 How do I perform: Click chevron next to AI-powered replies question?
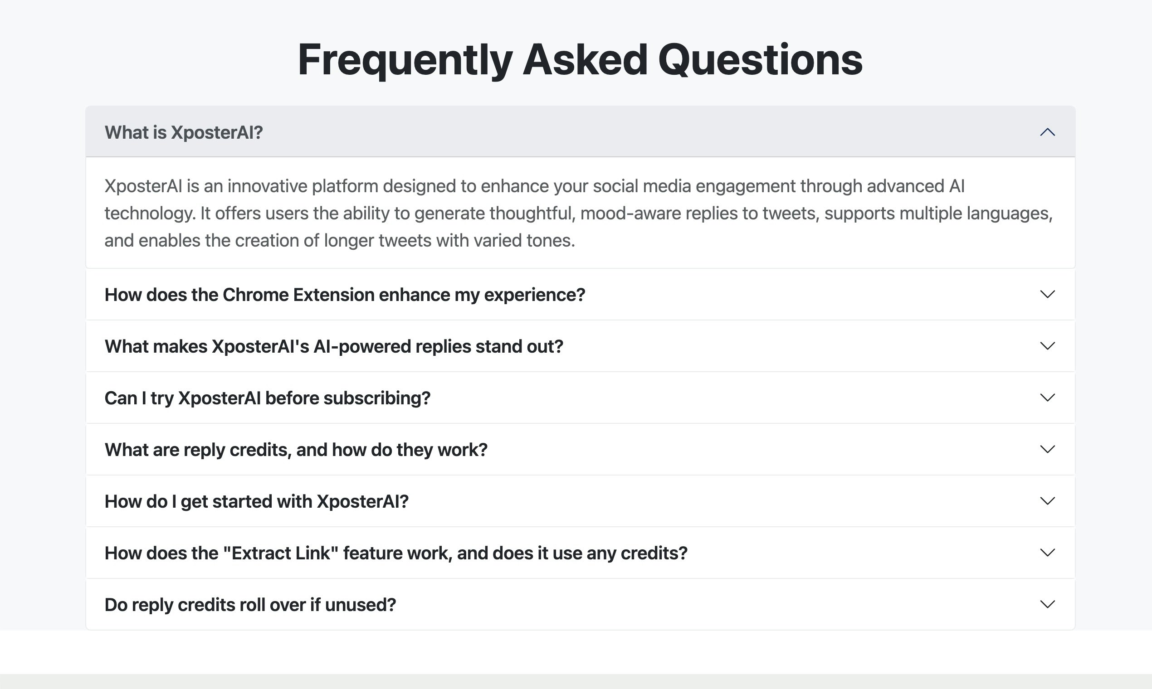point(1047,346)
